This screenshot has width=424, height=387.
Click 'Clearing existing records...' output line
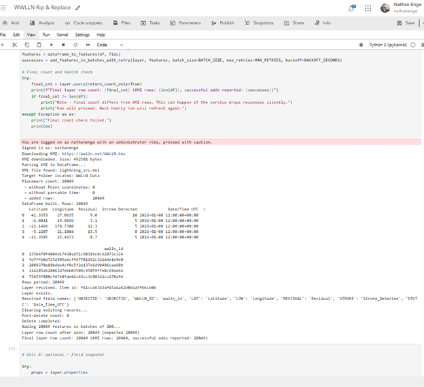click(54, 310)
